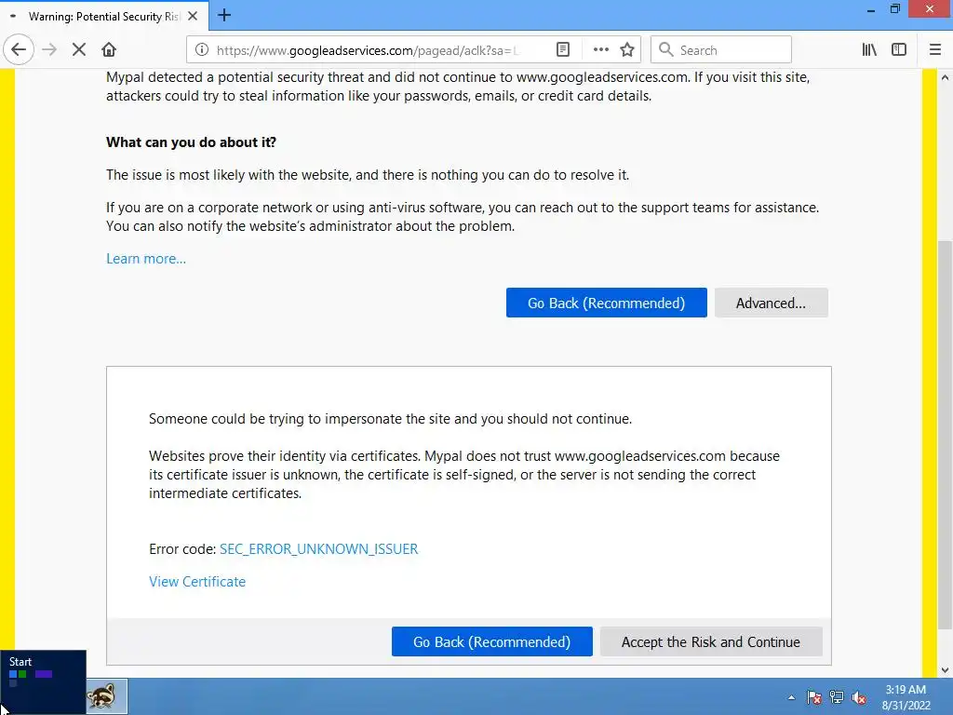
Task: Open the Start menu button
Action: [43, 682]
